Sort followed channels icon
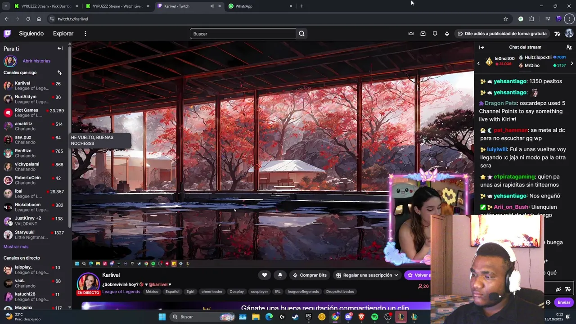The height and width of the screenshot is (324, 576). [x=59, y=72]
